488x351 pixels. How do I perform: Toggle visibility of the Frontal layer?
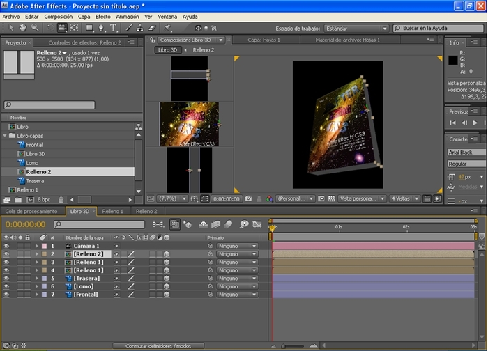coord(6,295)
